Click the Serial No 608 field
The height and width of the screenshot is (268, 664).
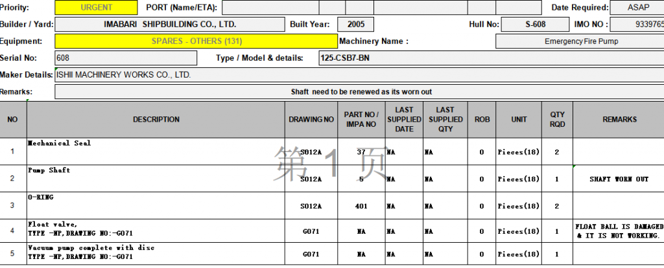coord(125,58)
